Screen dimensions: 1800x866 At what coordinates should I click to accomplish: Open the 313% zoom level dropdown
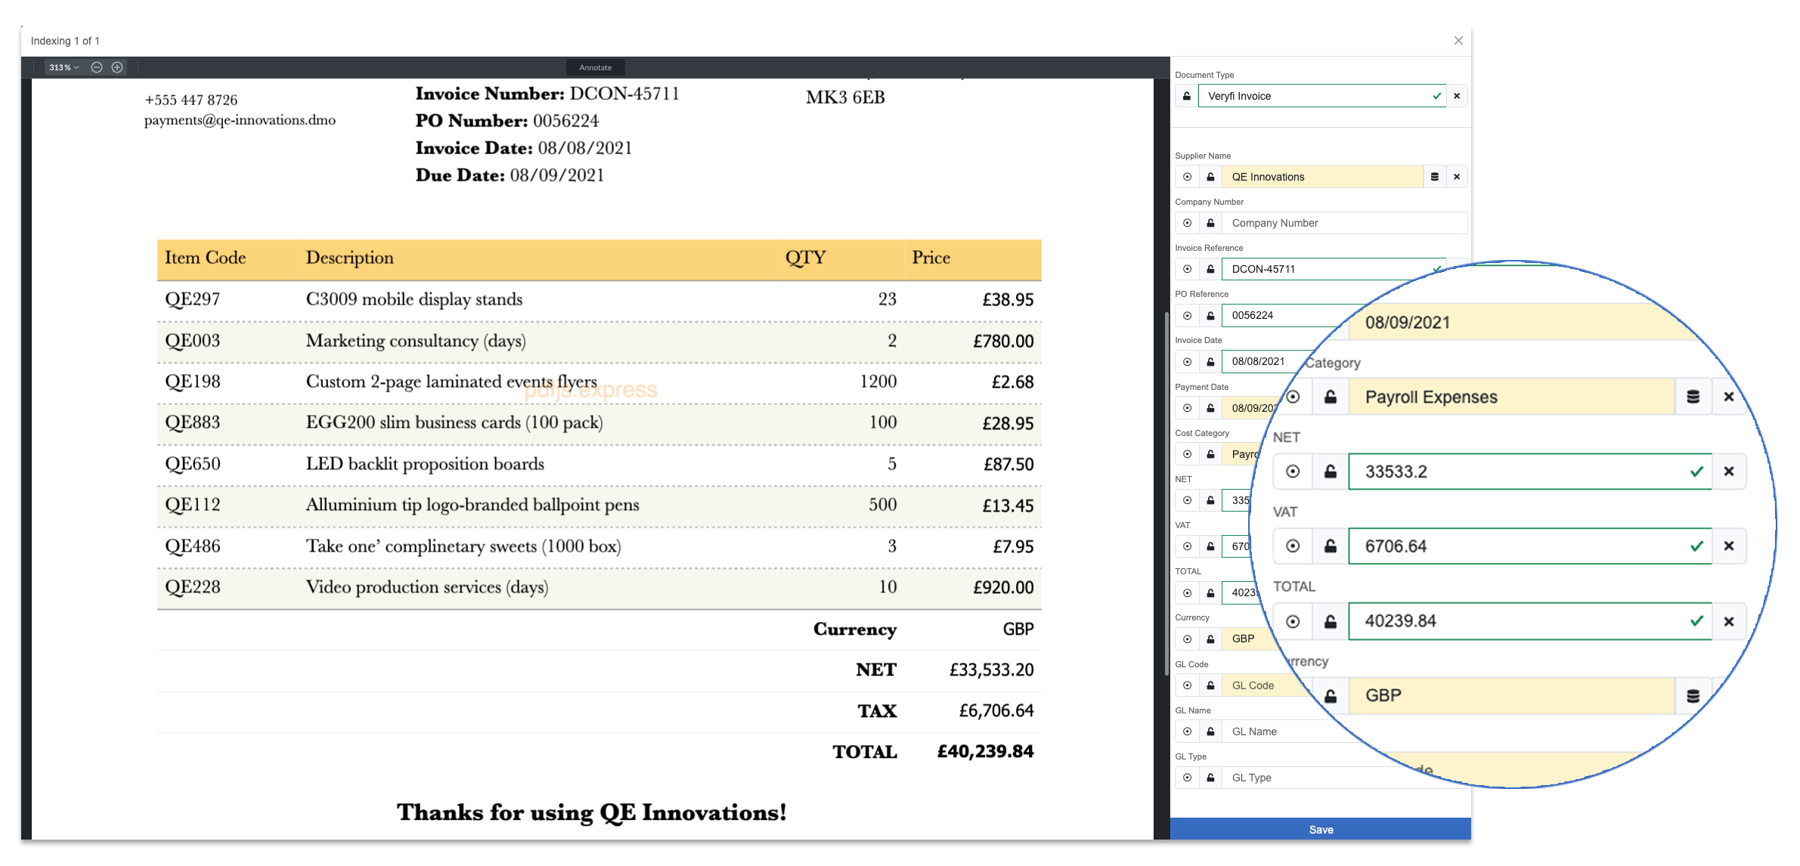pyautogui.click(x=64, y=67)
